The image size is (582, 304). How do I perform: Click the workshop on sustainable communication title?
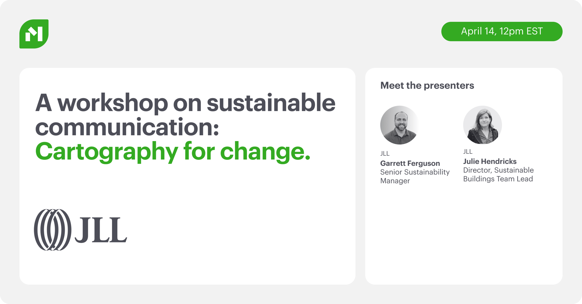(185, 115)
